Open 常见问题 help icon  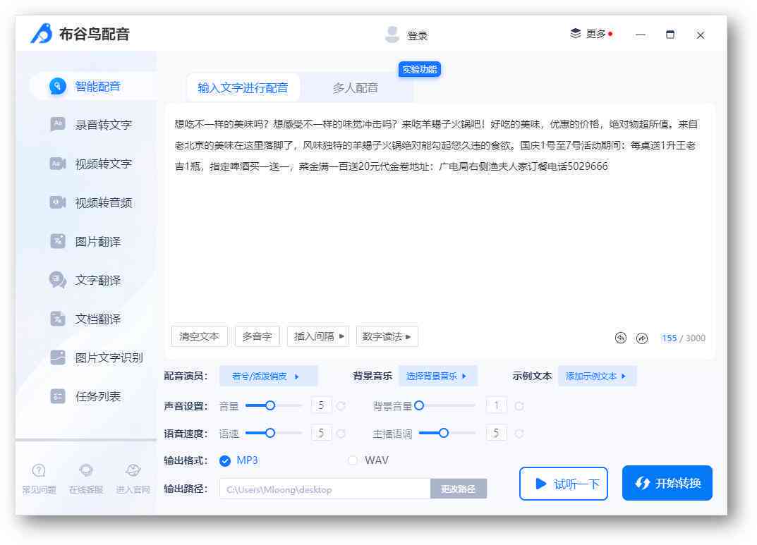(x=39, y=470)
